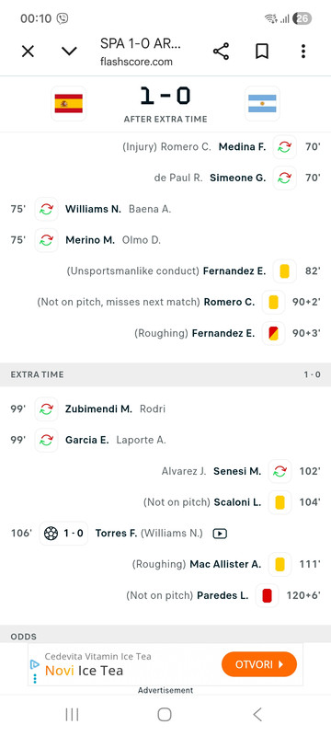Tap the red card icon beside Paredes L.
This screenshot has width=331, height=736.
coord(268,595)
